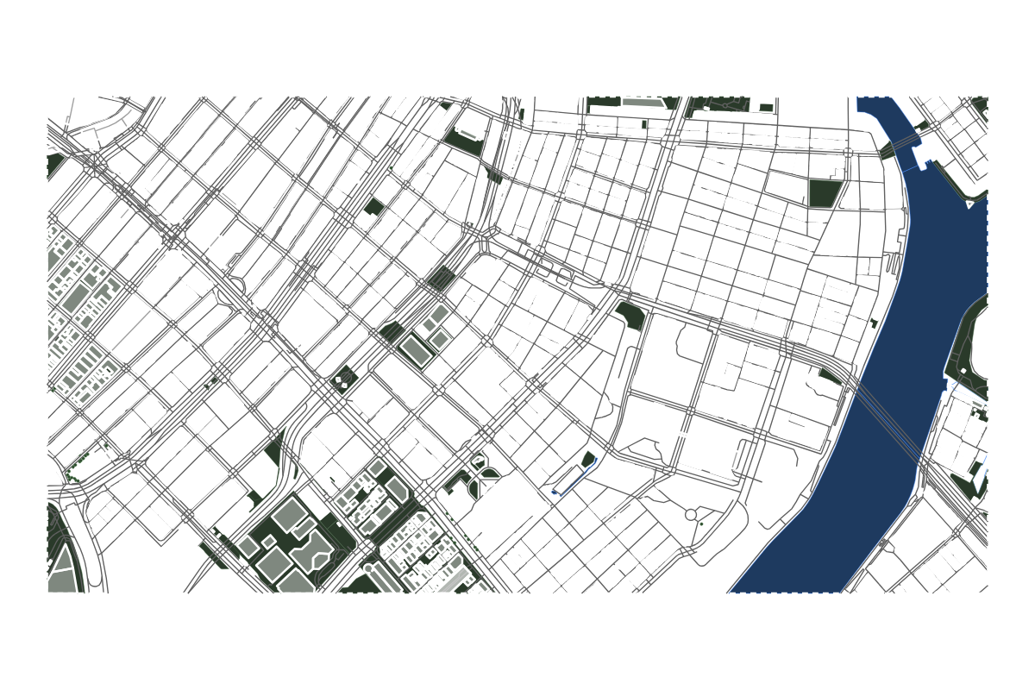Click the green park containing two round circles

[343, 379]
